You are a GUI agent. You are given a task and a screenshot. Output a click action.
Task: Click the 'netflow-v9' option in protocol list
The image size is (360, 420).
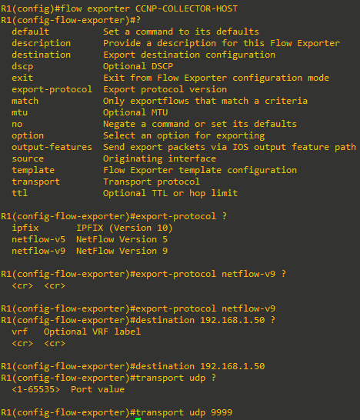[x=38, y=251]
